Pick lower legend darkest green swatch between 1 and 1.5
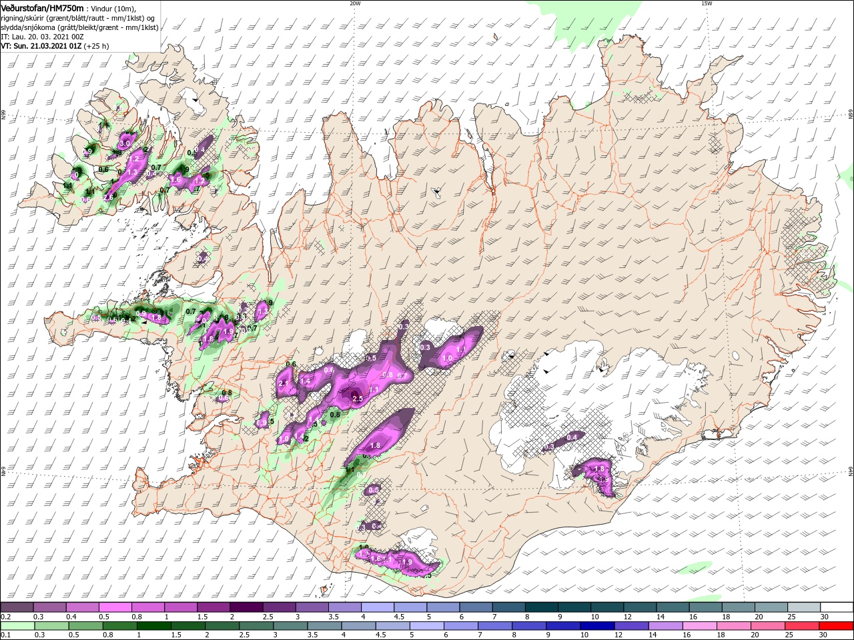 (154, 626)
